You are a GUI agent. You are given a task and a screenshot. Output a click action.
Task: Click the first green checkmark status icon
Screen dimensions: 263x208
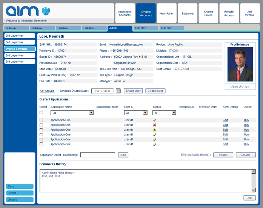154,120
